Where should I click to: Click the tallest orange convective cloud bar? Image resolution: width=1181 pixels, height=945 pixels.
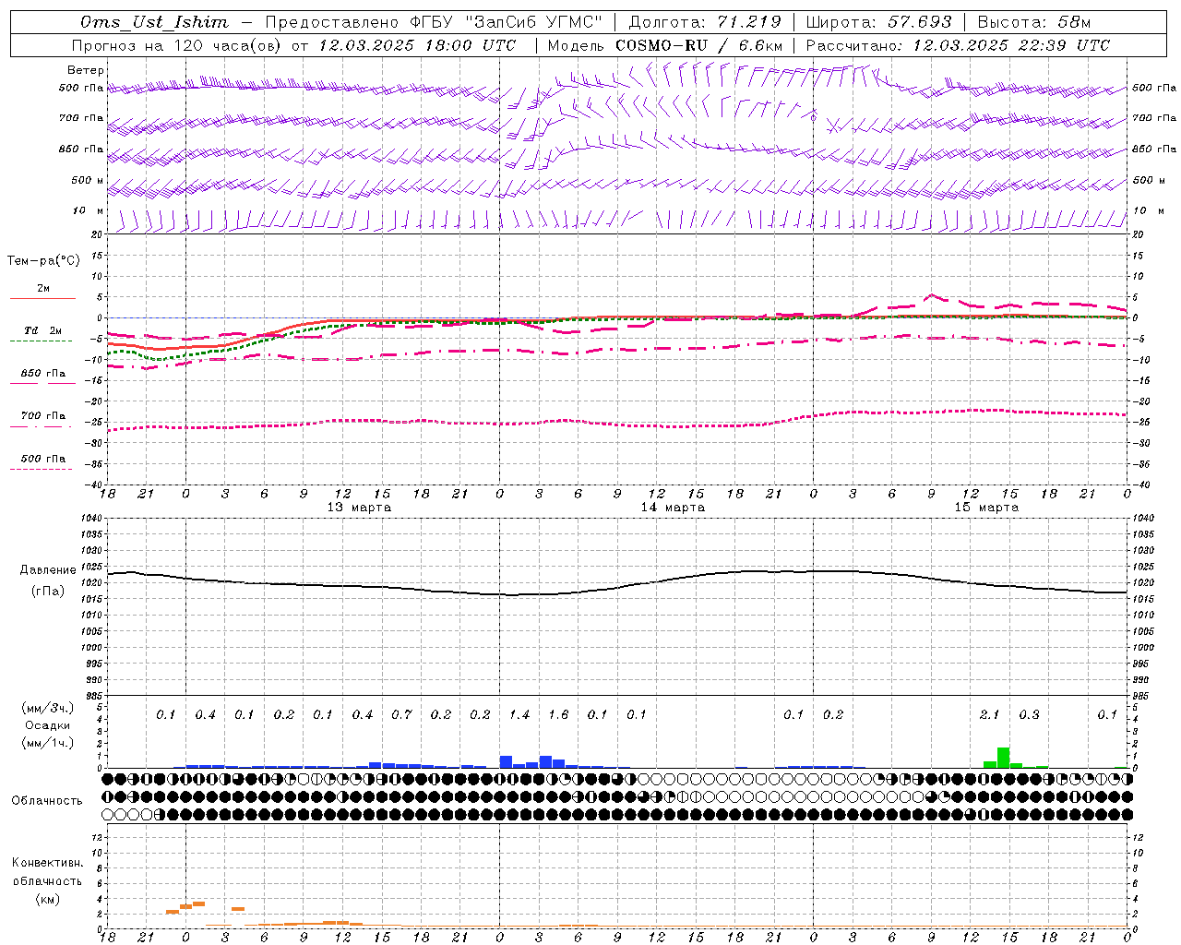[198, 904]
